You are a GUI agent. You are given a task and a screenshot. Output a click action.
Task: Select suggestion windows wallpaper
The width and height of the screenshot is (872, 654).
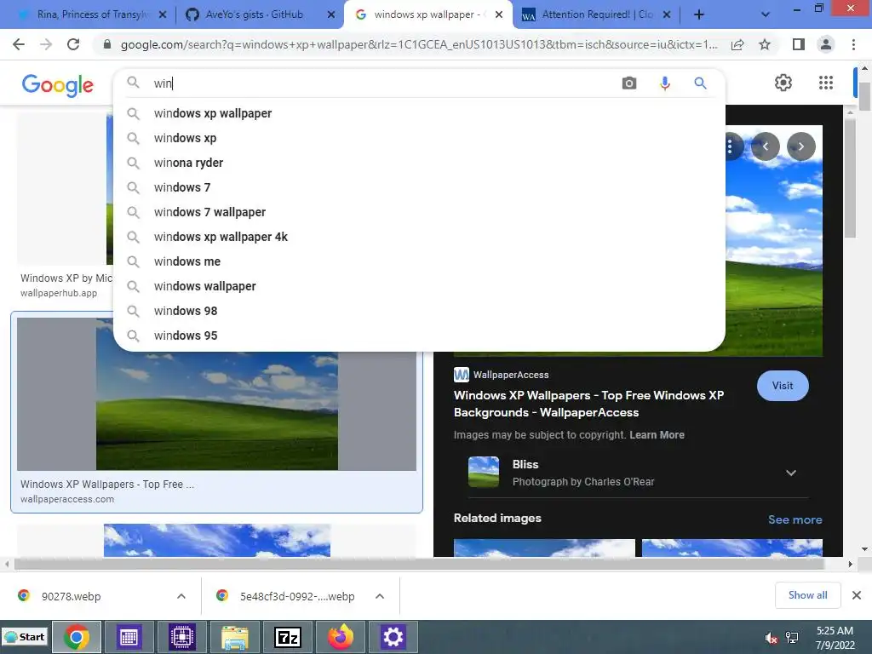419,286
